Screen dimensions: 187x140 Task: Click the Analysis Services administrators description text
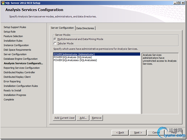point(159,60)
